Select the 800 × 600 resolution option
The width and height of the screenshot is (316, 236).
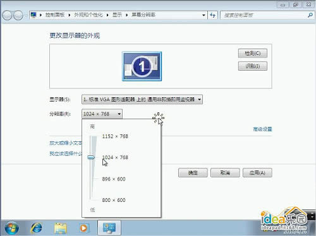(114, 200)
